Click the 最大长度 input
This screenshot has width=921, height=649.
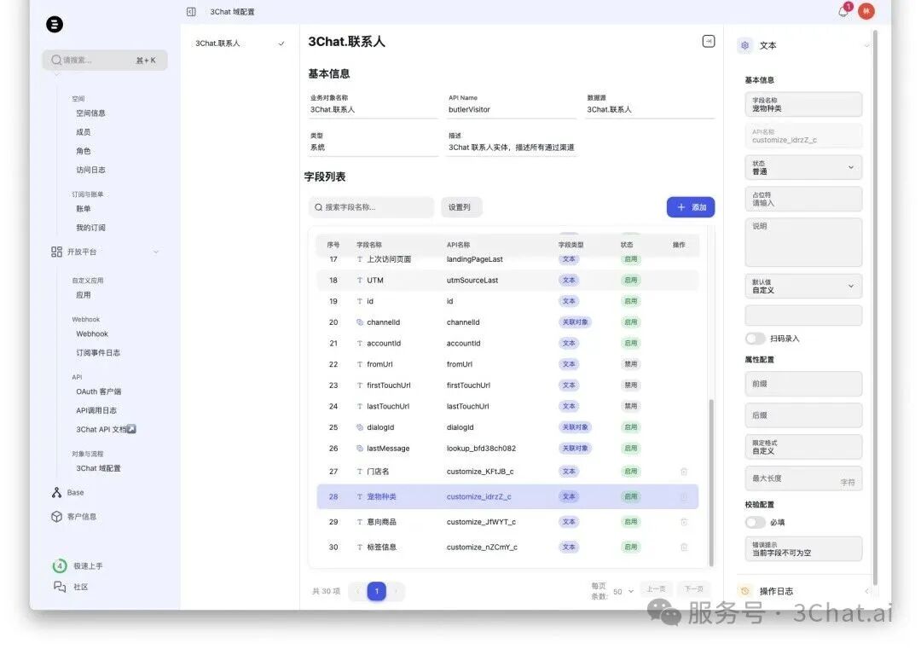click(x=803, y=478)
